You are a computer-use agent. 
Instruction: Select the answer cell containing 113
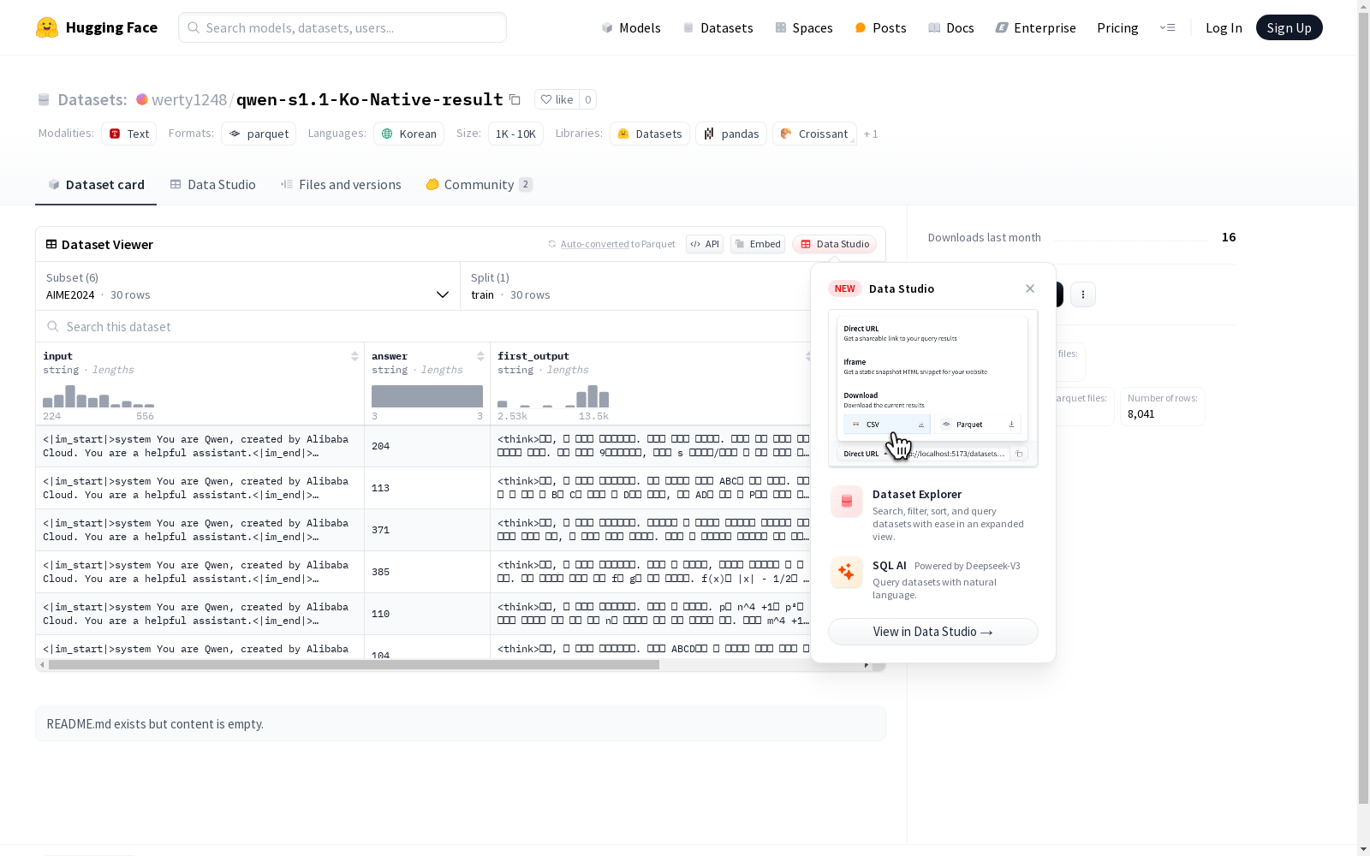click(427, 488)
